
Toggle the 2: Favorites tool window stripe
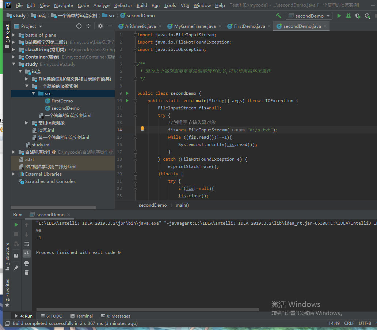point(7,293)
